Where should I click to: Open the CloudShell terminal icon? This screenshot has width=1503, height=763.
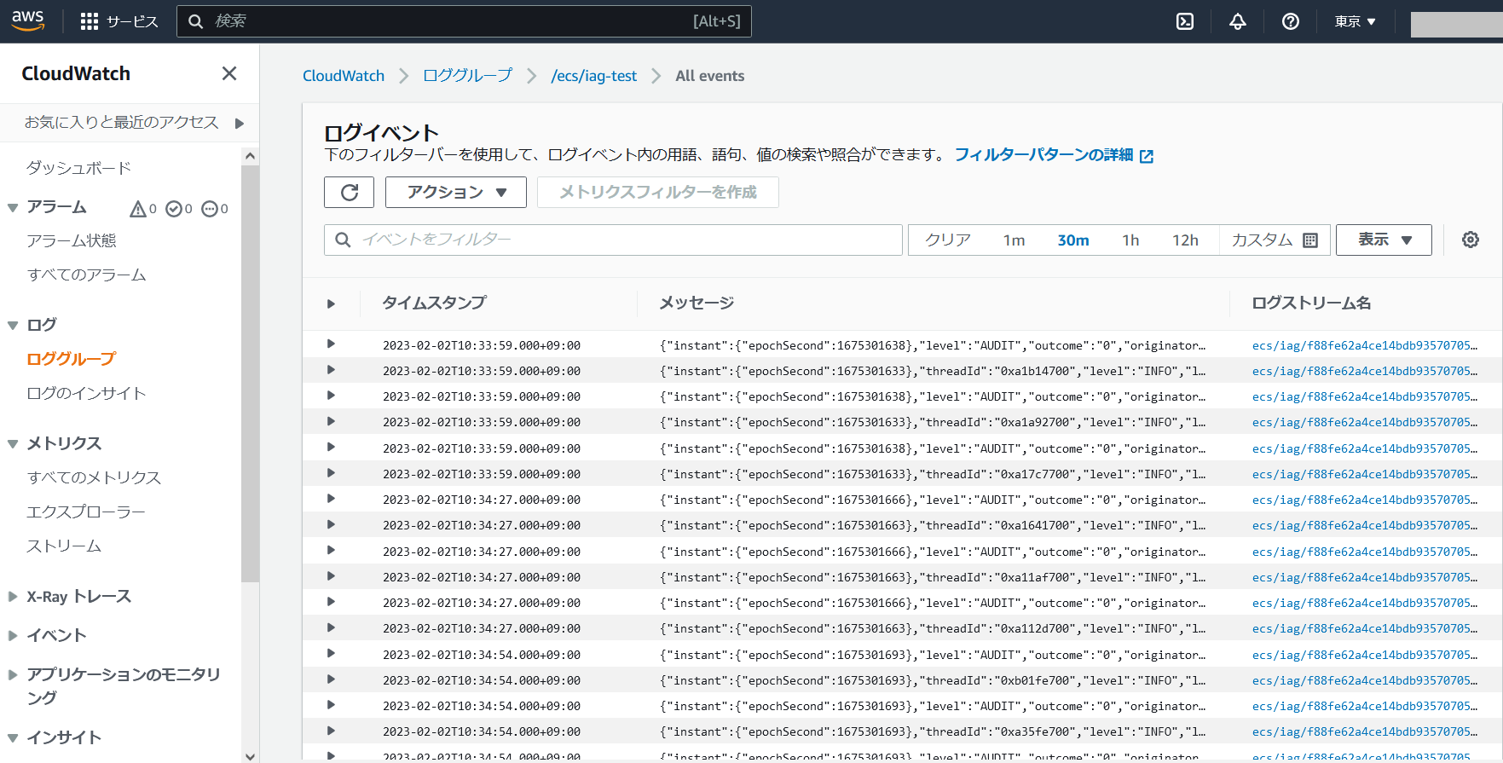point(1185,21)
